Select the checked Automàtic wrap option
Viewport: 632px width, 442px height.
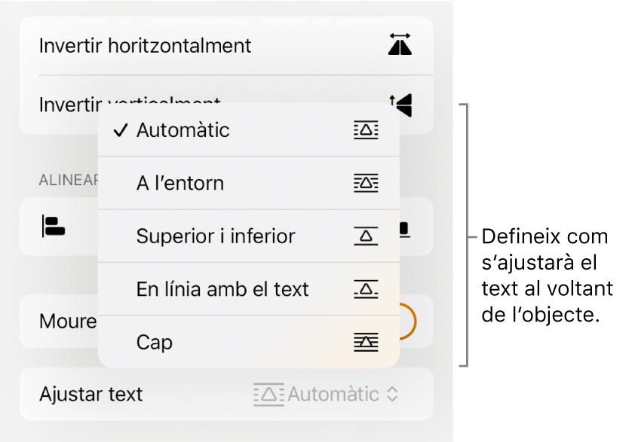click(249, 130)
